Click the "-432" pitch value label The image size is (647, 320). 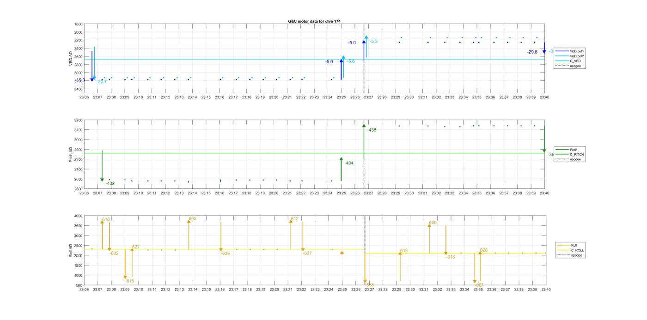point(110,184)
